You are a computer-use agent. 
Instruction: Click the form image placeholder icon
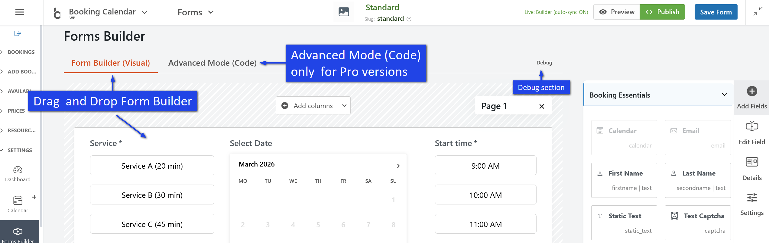[x=344, y=12]
